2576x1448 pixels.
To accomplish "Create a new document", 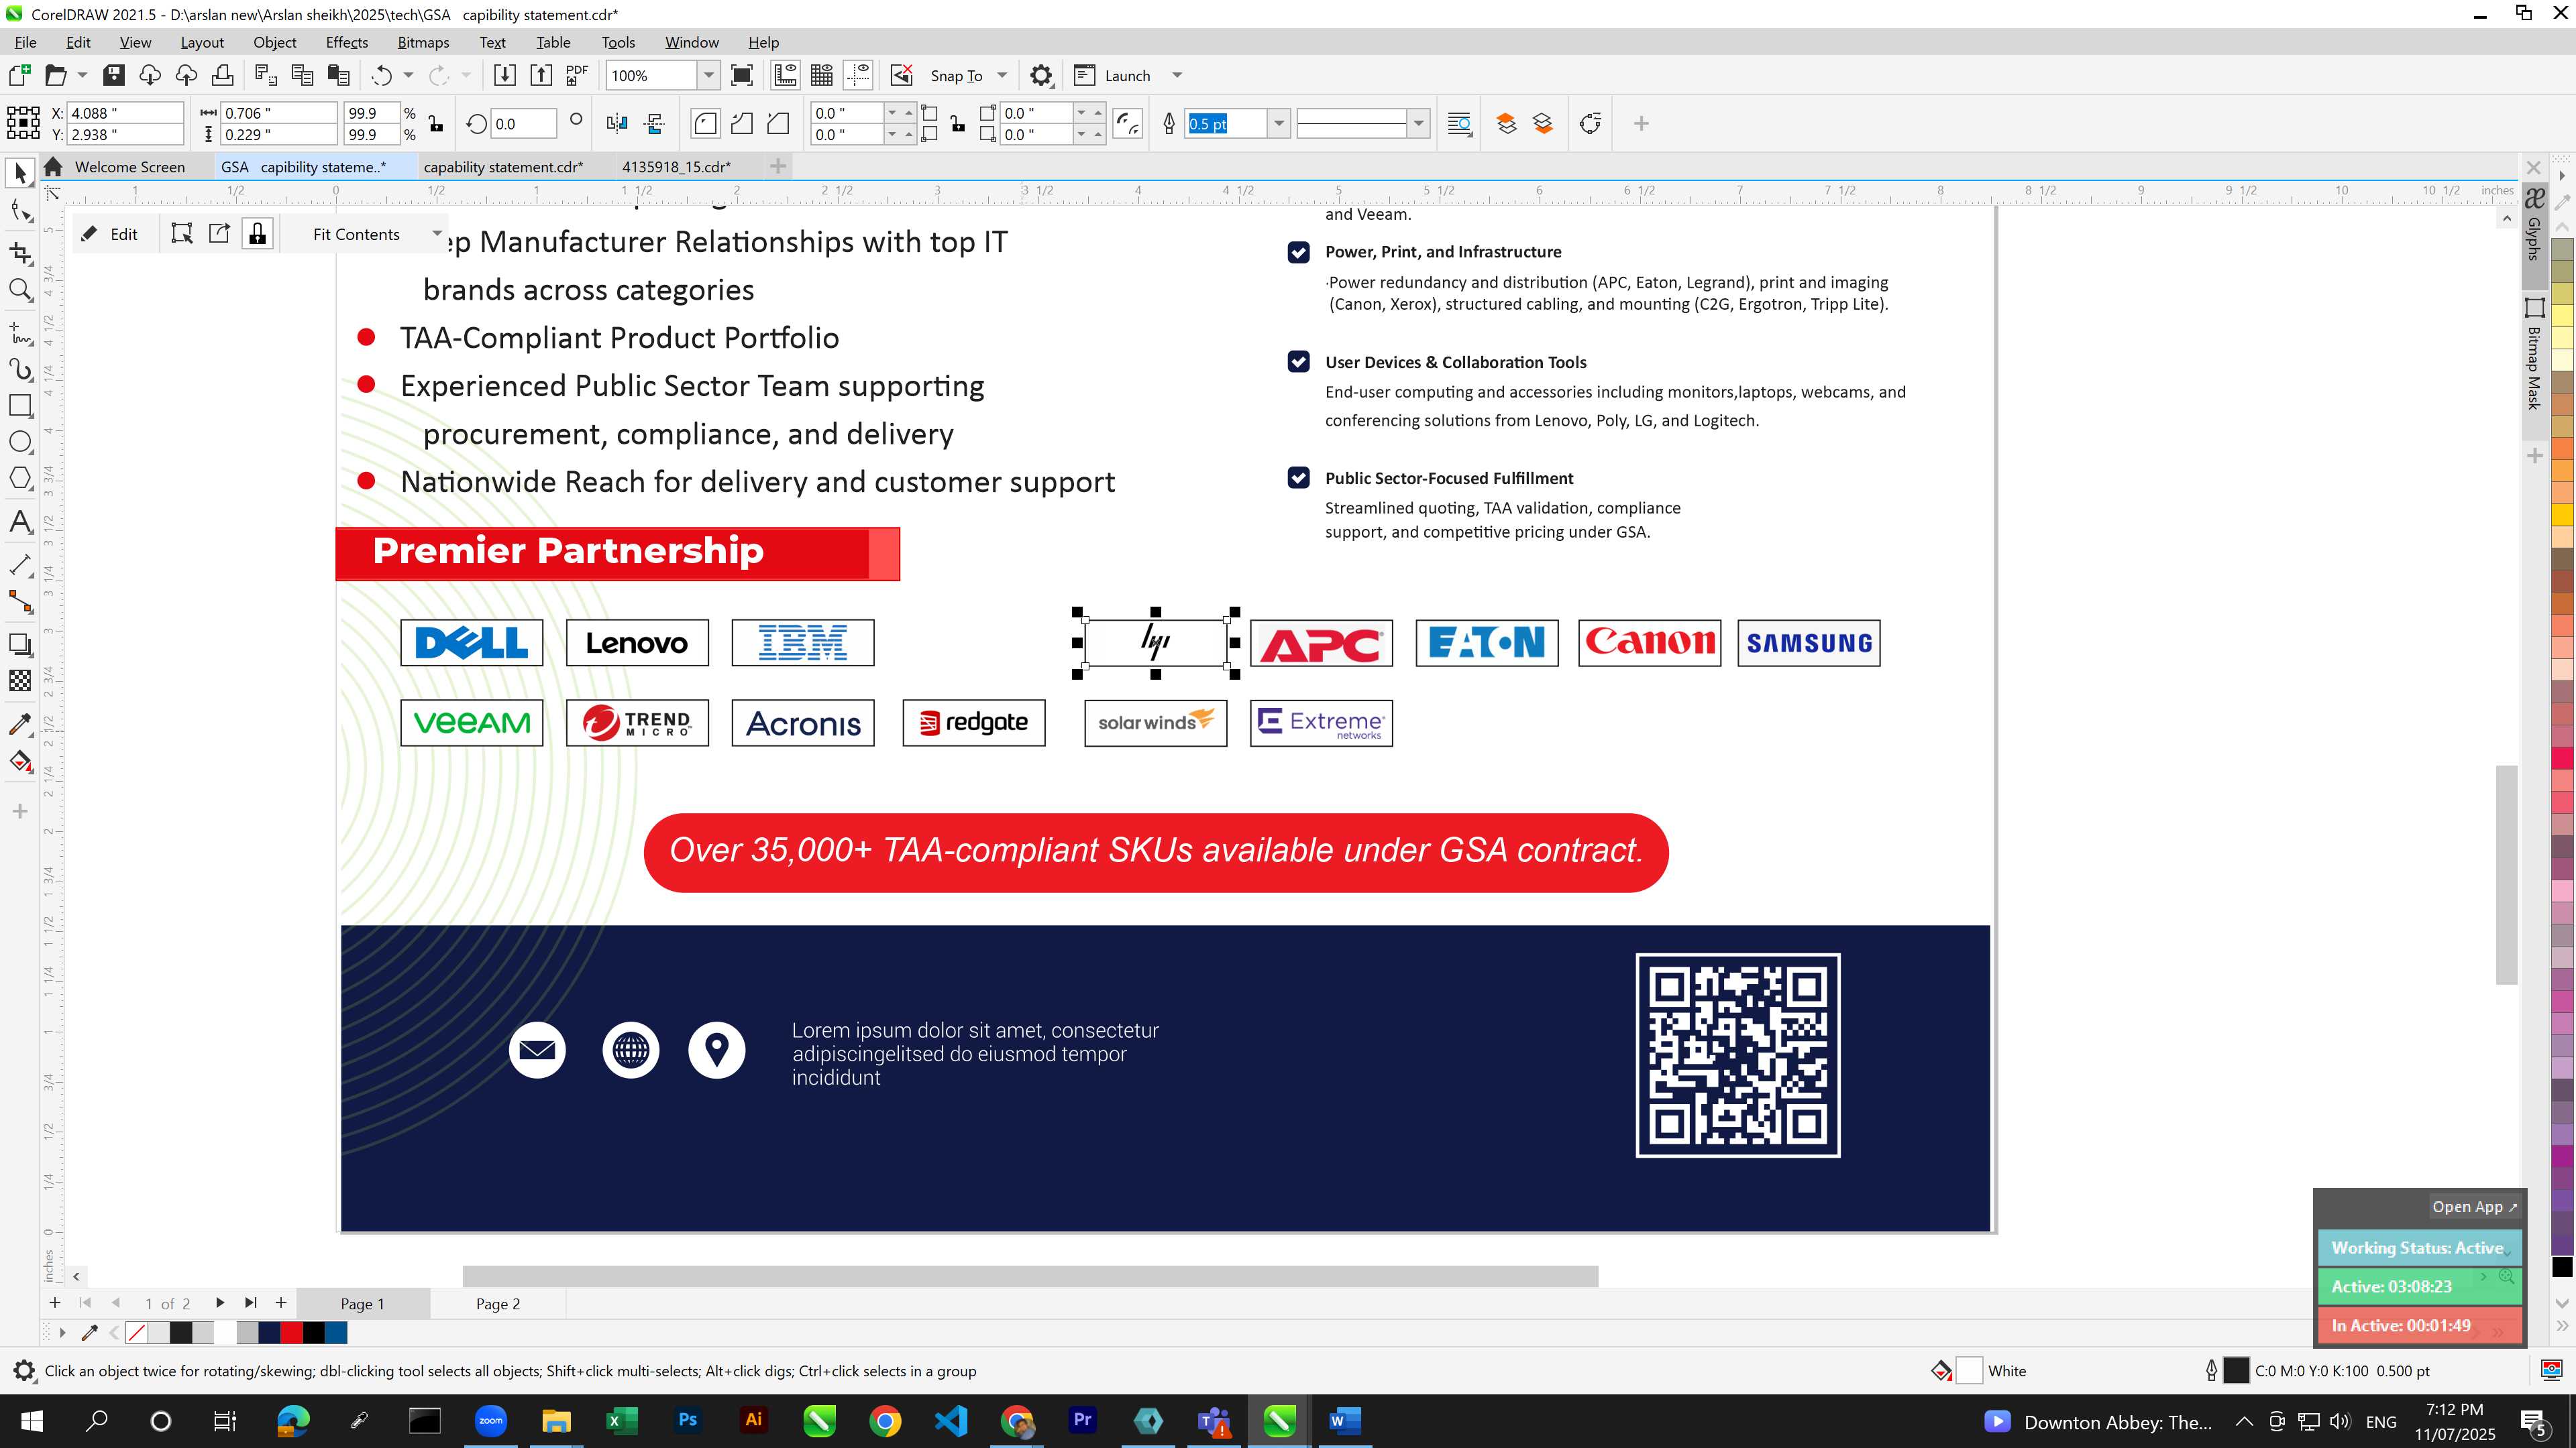I will (x=19, y=75).
